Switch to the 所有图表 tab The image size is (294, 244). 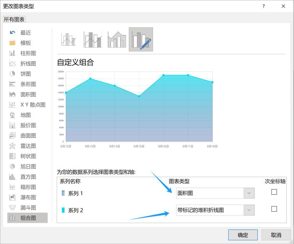(x=14, y=20)
